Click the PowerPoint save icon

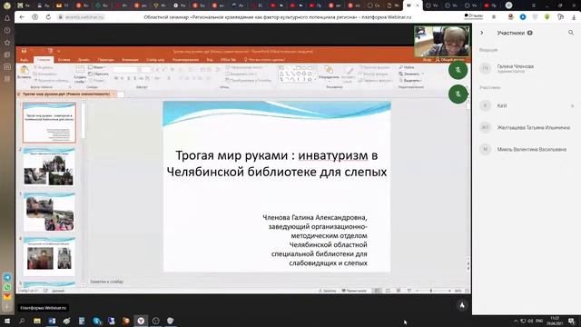[x=24, y=51]
